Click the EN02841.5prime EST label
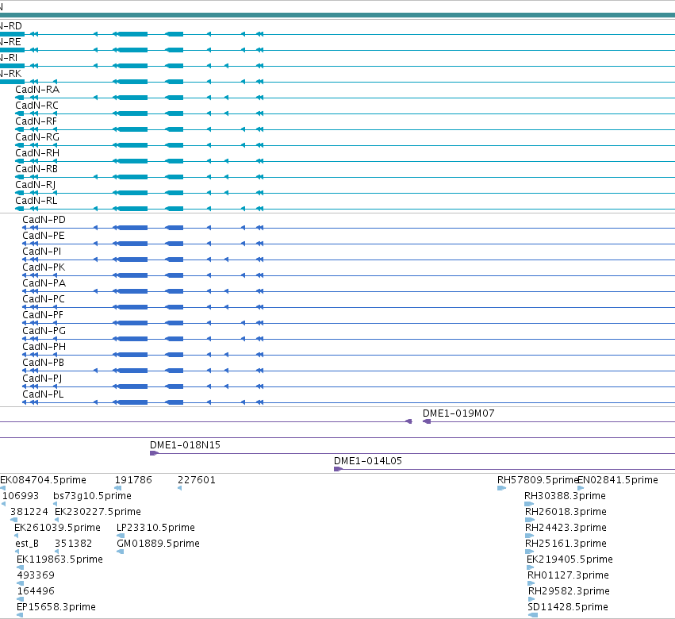The image size is (675, 619). click(x=618, y=480)
